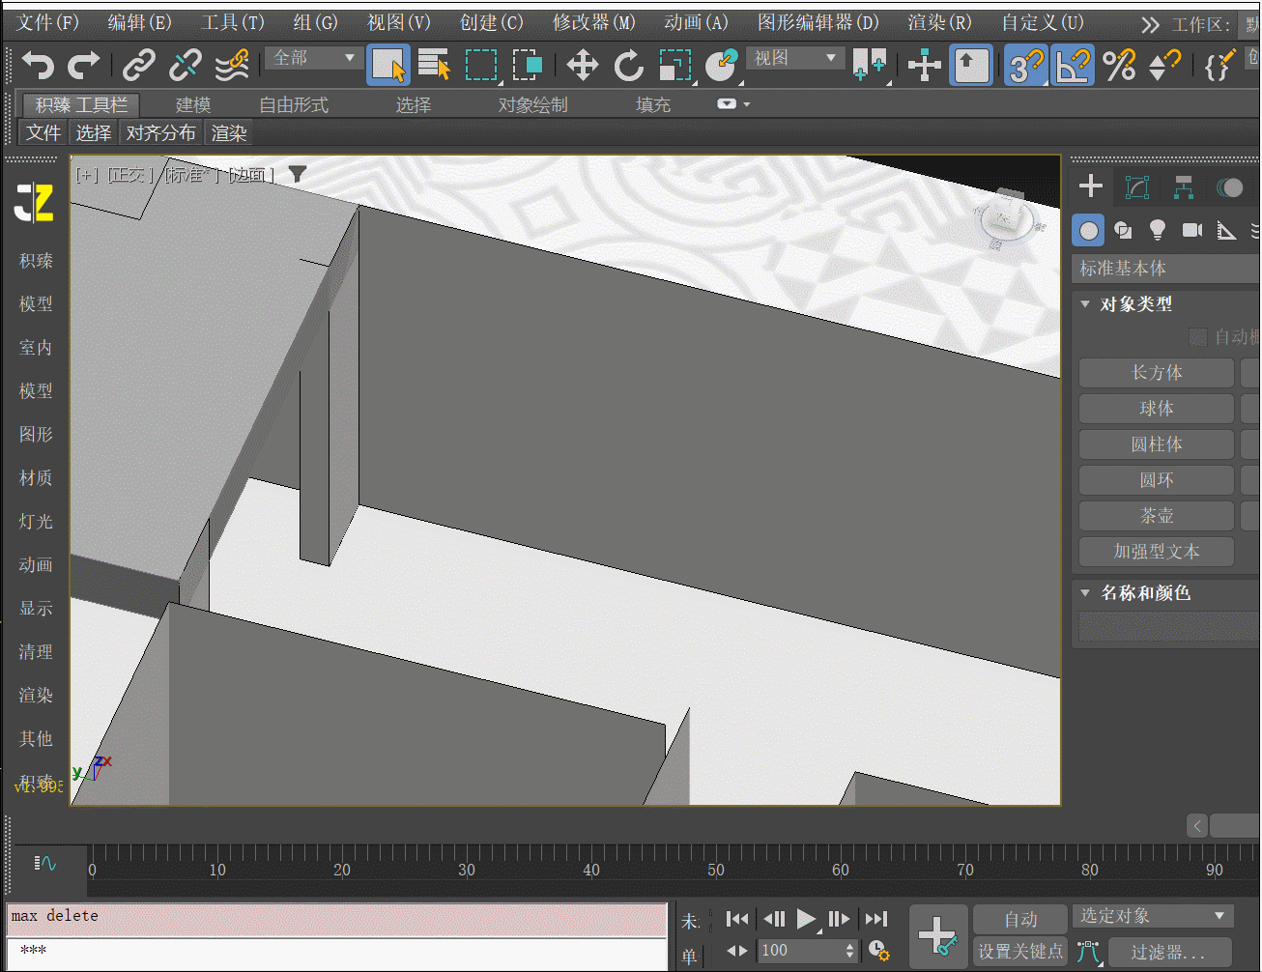
Task: Open the 全部 selection filter dropdown
Action: click(314, 59)
